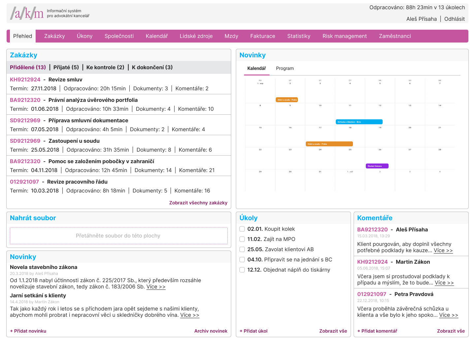Open Společnosti in the navigation

point(119,36)
